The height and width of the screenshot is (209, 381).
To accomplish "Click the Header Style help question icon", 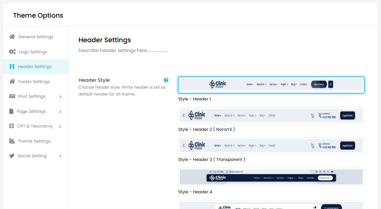I will pyautogui.click(x=166, y=80).
